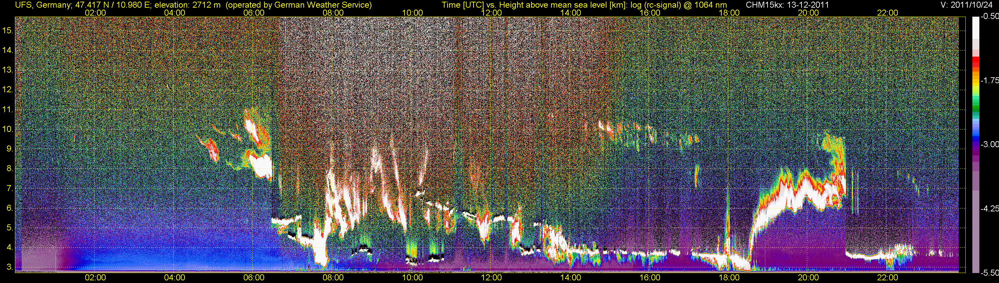Image resolution: width=999 pixels, height=283 pixels.
Task: Click the '14.' km height axis label
Action: [x=8, y=50]
